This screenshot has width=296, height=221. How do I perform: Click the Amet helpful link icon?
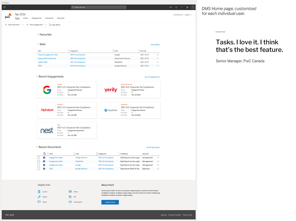tap(70, 191)
